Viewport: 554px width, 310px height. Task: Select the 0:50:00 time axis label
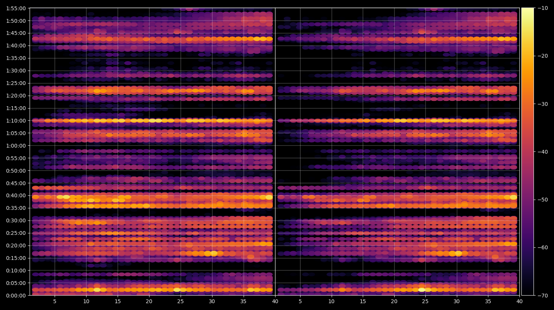(16, 171)
